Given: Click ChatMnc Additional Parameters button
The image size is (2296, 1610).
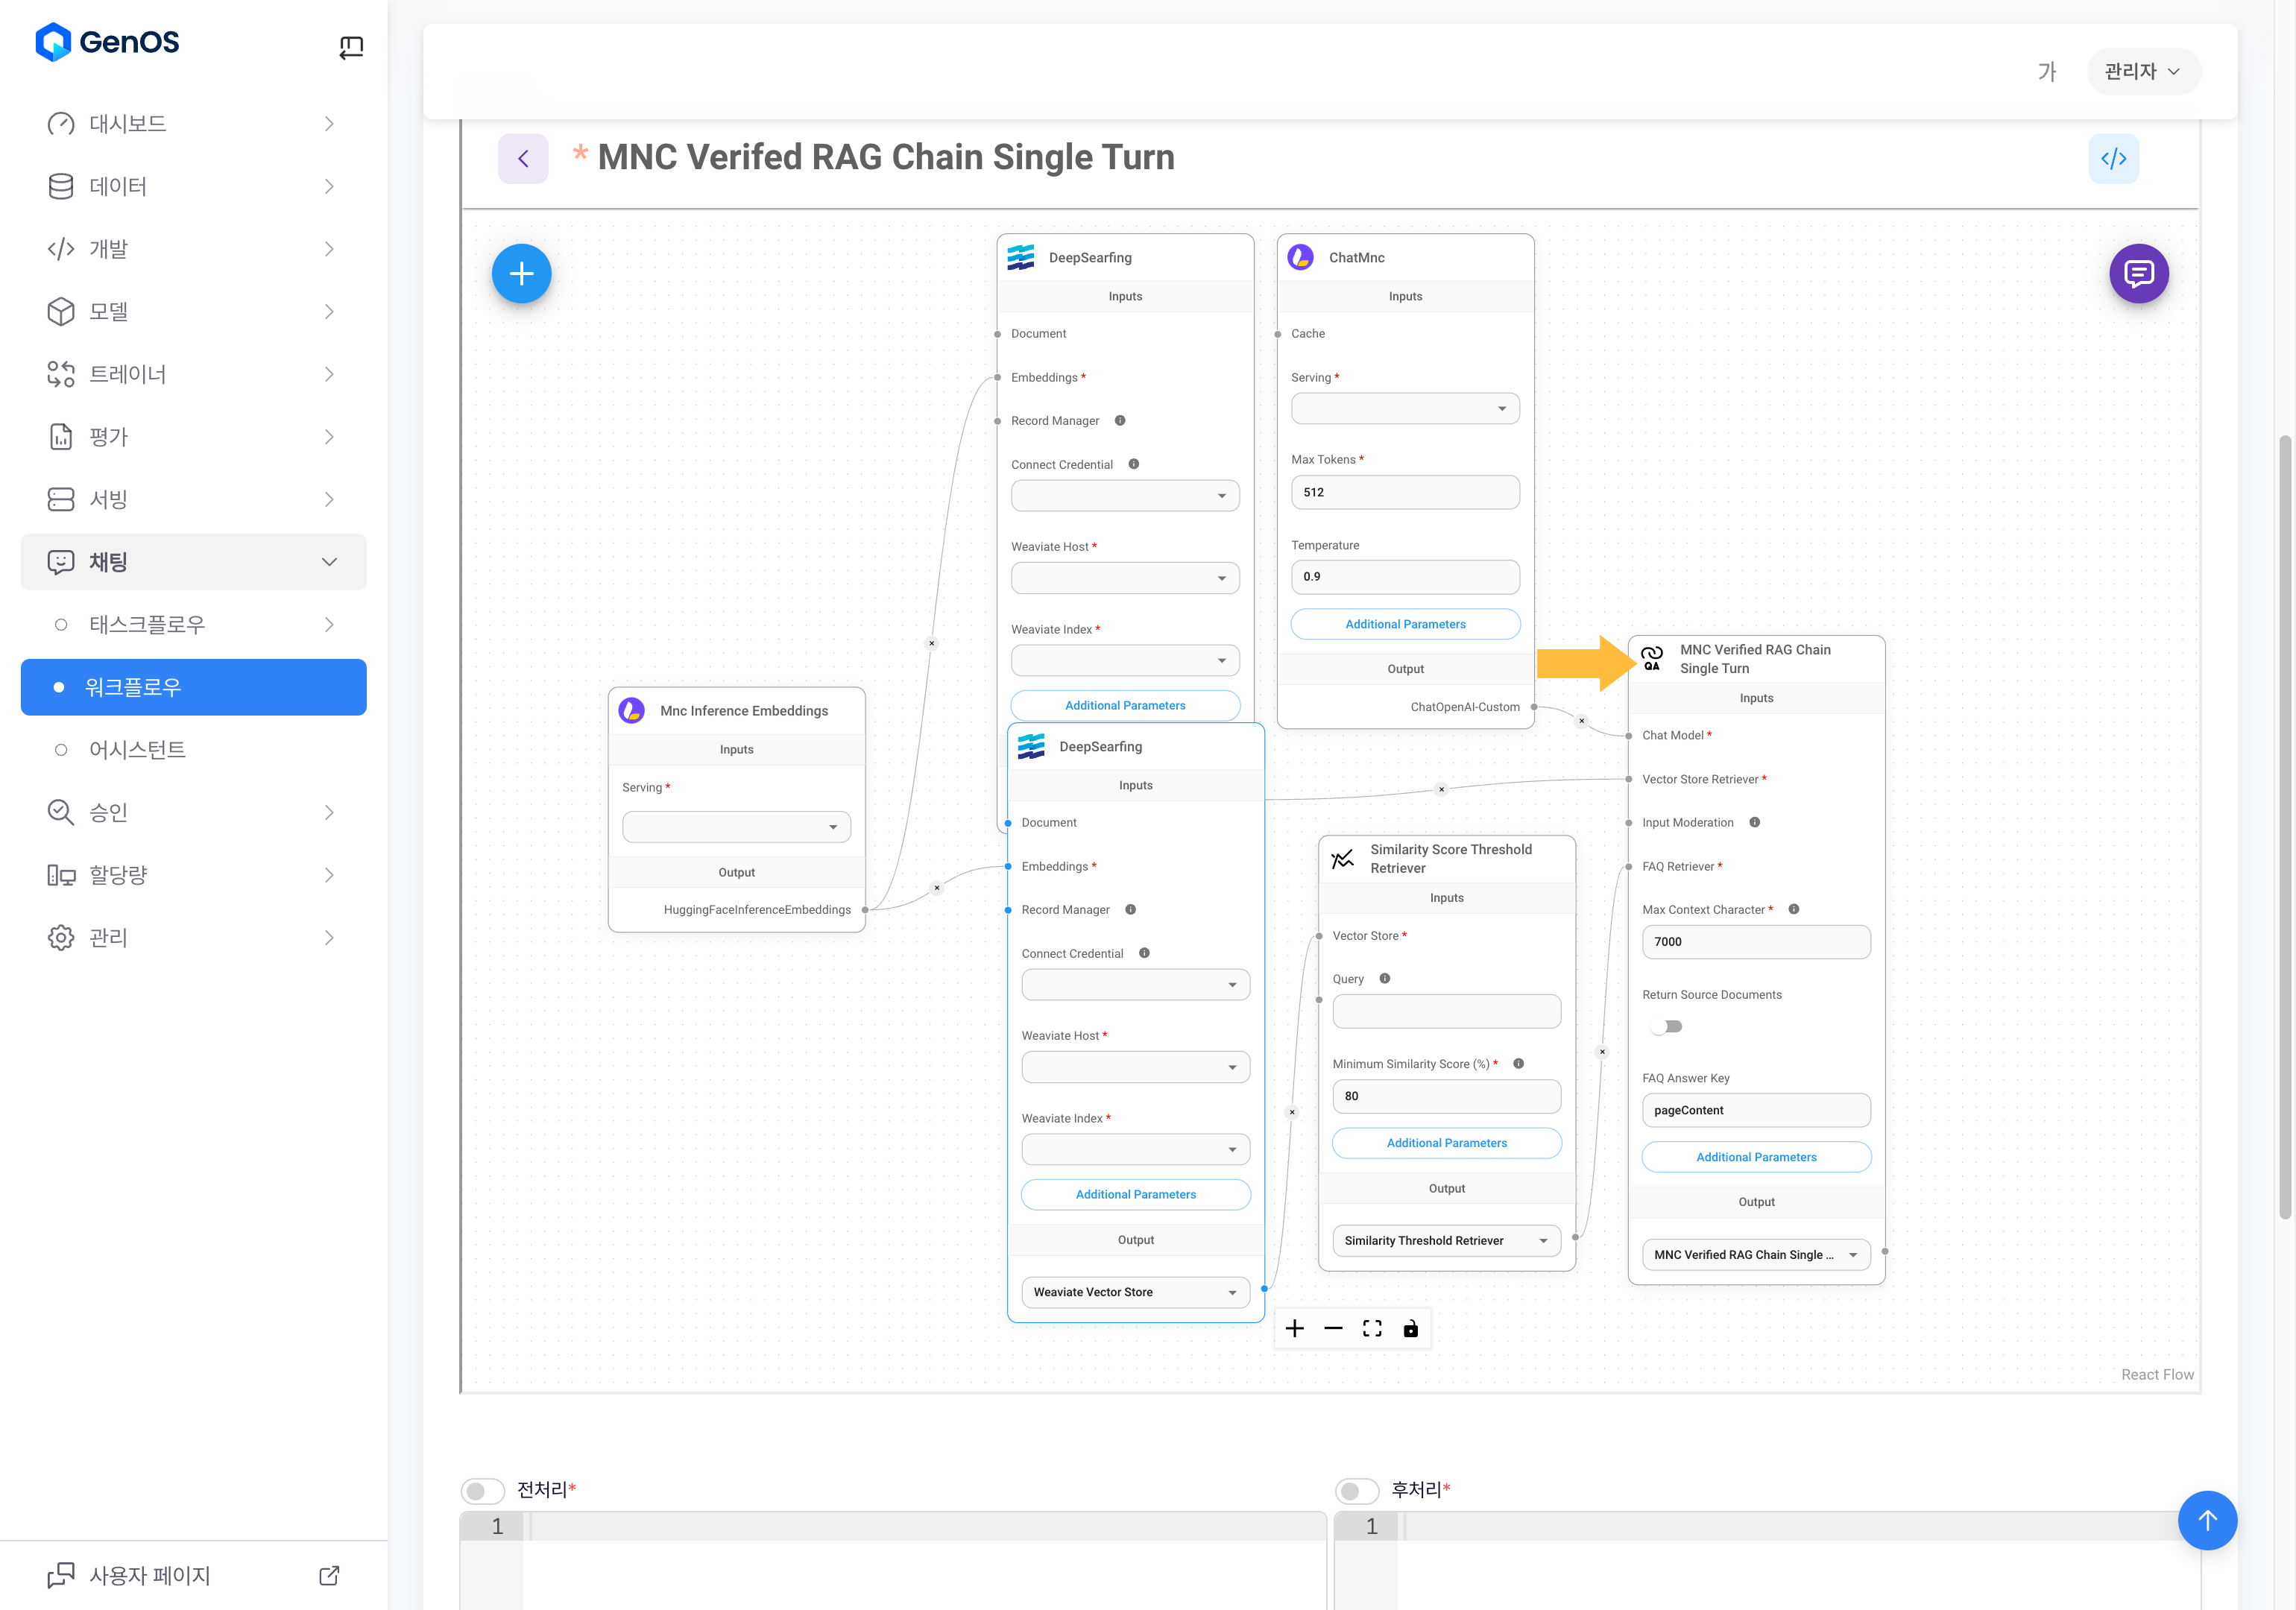Looking at the screenshot, I should click(1404, 624).
